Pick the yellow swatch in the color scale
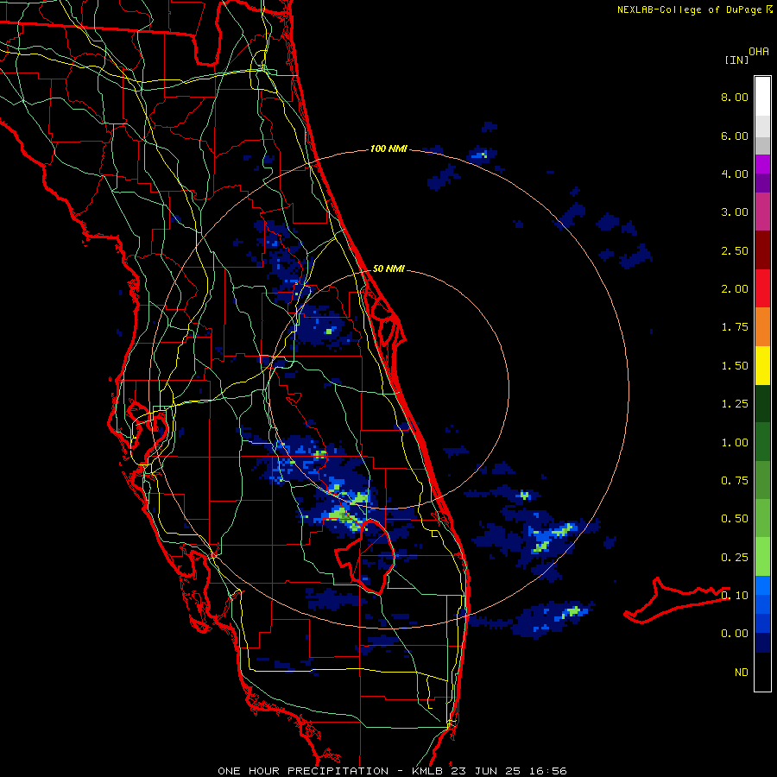The image size is (777, 777). [762, 365]
